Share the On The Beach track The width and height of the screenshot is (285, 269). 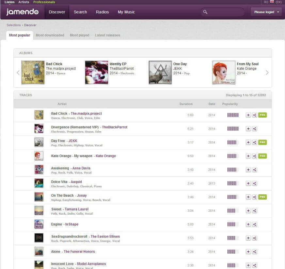pyautogui.click(x=254, y=197)
